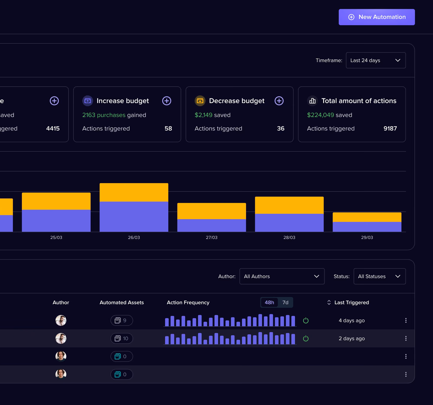Click the $2,149 saved text
Screen dimensions: 433x405
[x=213, y=115]
